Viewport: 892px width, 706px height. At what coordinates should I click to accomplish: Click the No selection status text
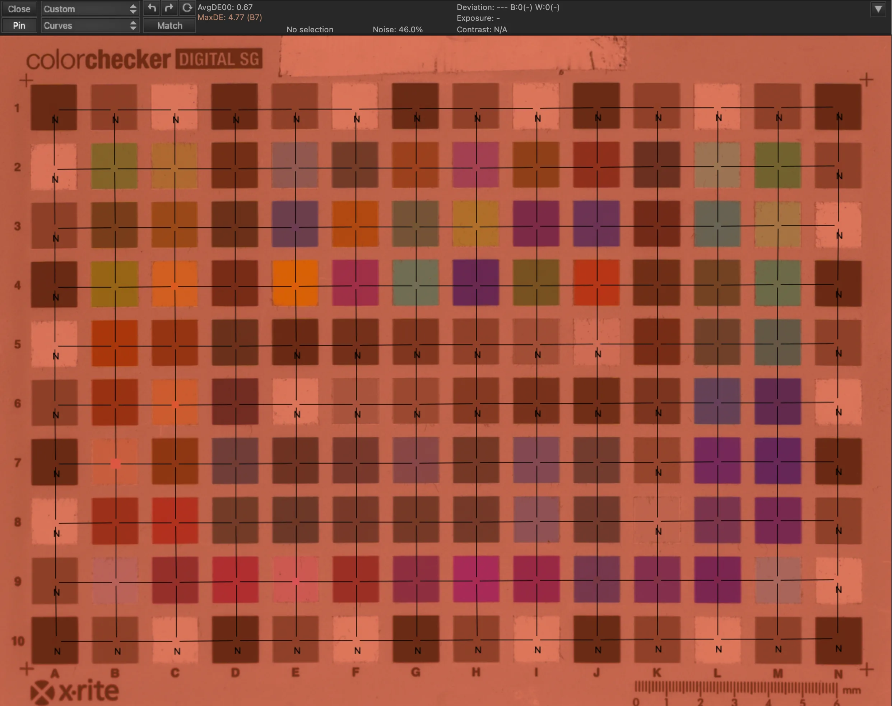pyautogui.click(x=310, y=29)
